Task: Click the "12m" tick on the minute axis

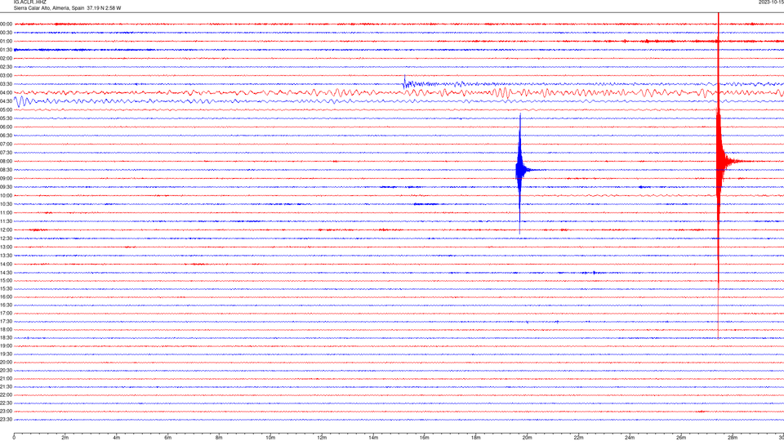Action: click(x=322, y=438)
